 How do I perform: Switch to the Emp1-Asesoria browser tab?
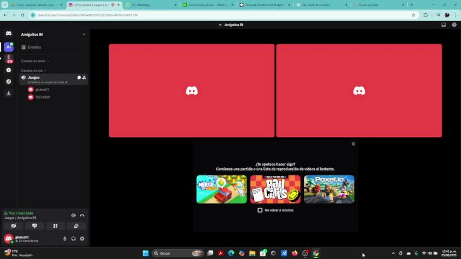pos(36,5)
